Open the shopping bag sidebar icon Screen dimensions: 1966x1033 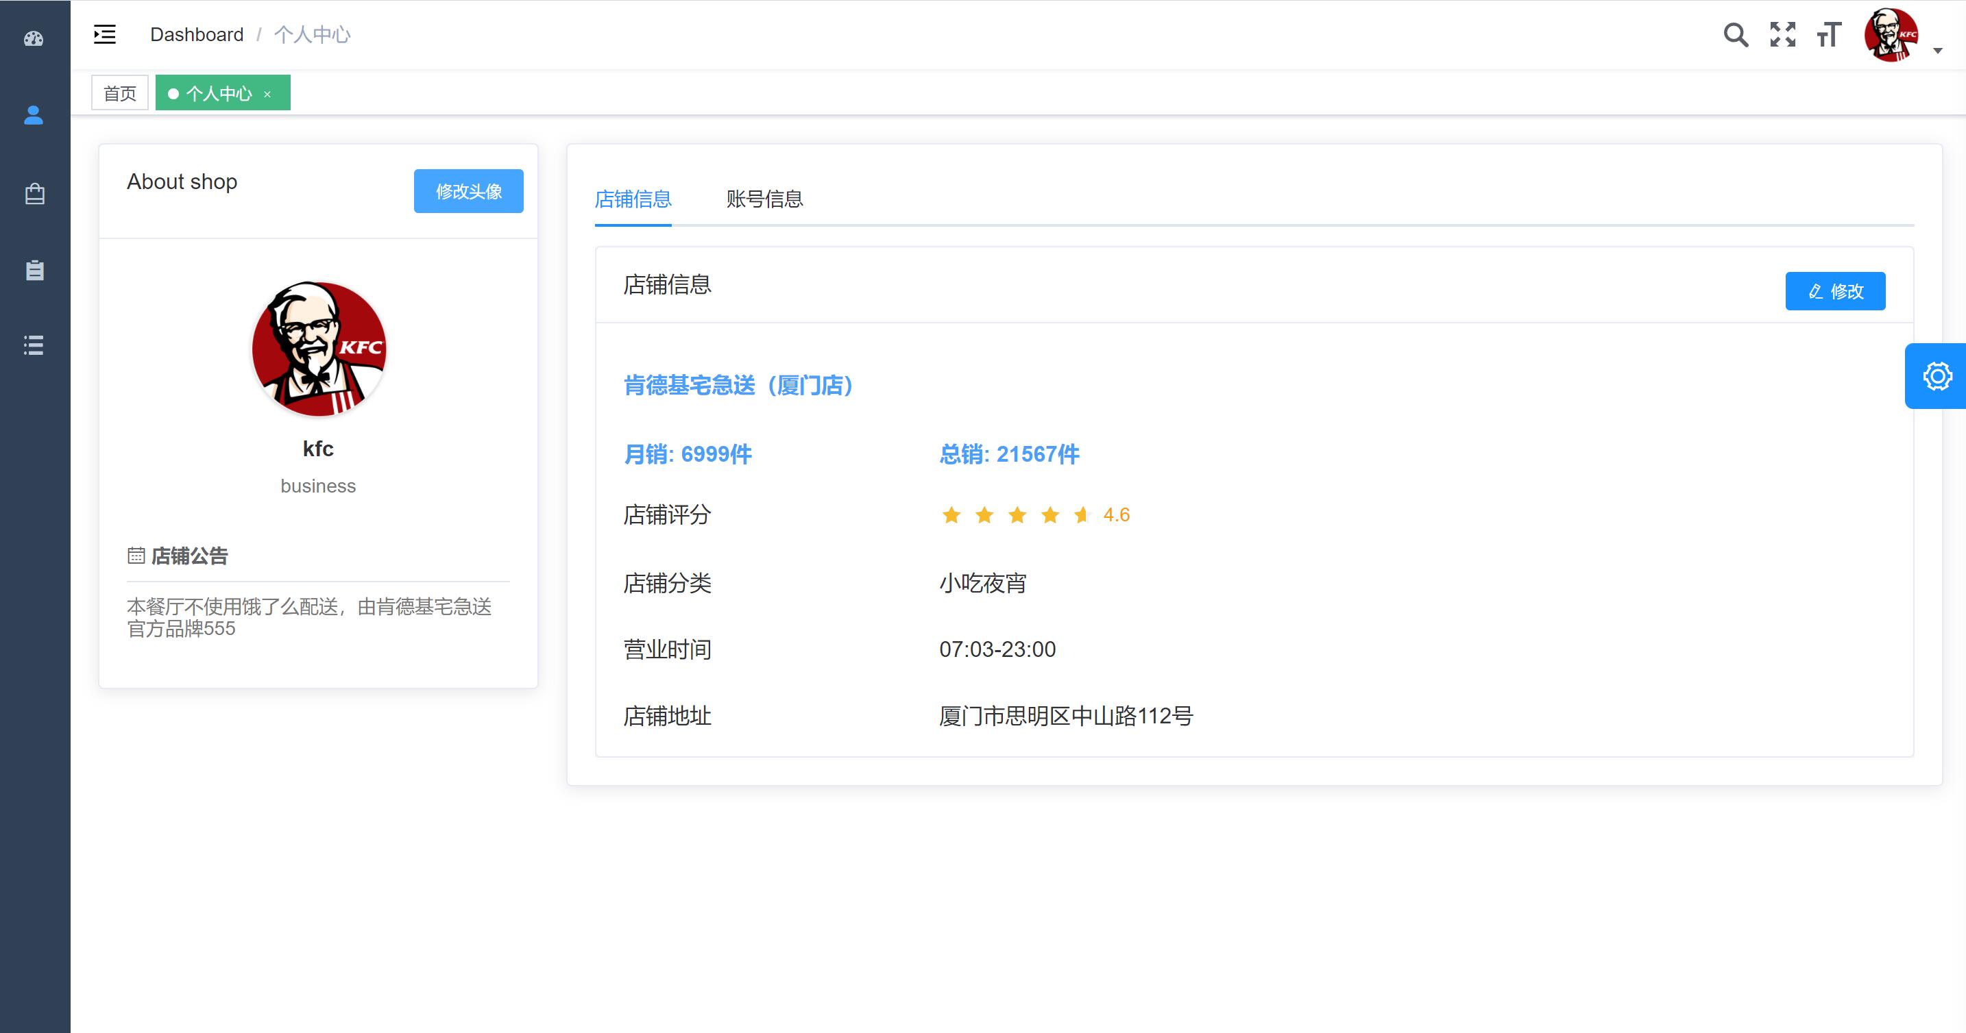click(x=34, y=194)
